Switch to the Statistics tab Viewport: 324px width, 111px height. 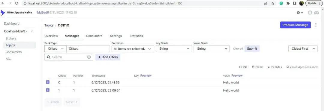(136, 36)
